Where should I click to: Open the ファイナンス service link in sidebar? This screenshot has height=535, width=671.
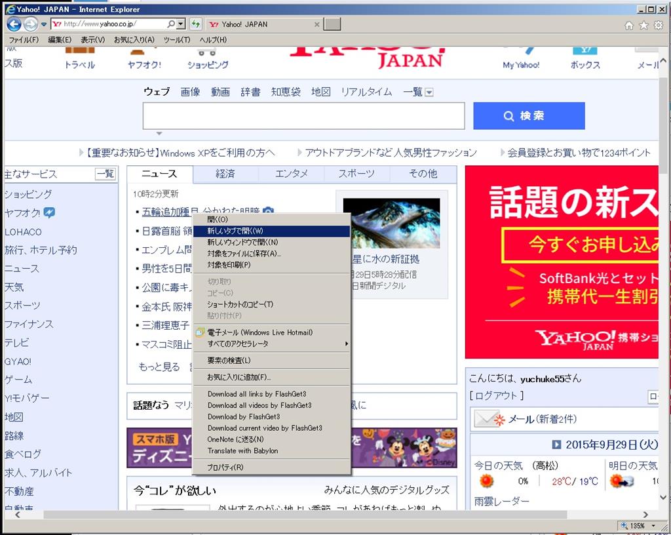click(29, 325)
